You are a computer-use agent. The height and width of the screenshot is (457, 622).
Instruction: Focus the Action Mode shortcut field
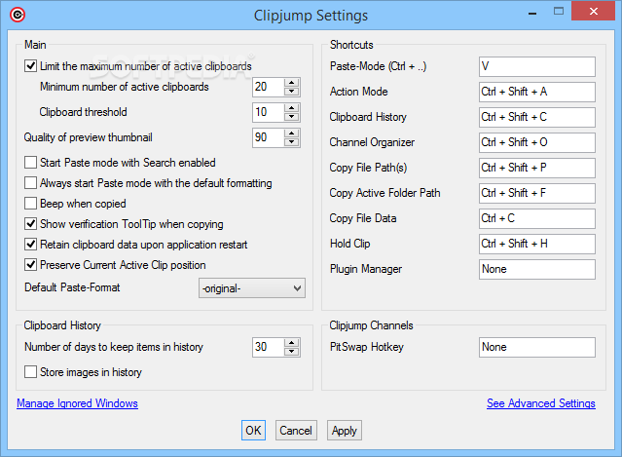pos(536,92)
